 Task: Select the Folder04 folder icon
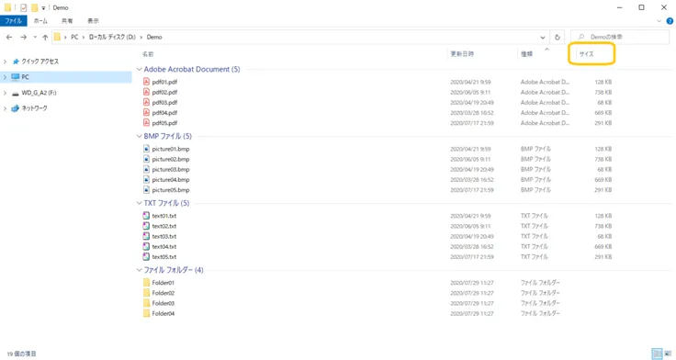tap(146, 314)
